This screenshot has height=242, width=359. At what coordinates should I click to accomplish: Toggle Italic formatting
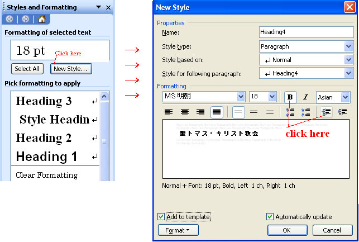tap(305, 97)
